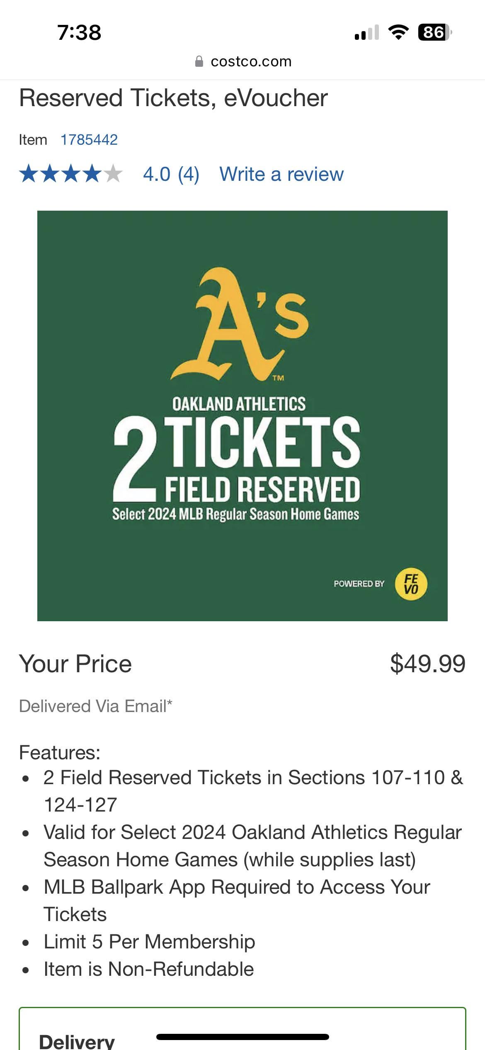This screenshot has height=1050, width=485.
Task: Open item number 1785442 link
Action: coord(89,140)
